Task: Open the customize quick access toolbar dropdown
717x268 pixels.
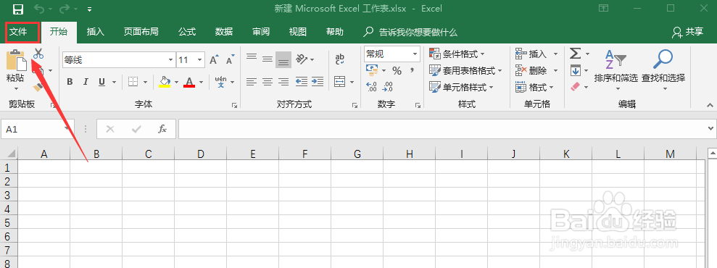Action: [90, 9]
